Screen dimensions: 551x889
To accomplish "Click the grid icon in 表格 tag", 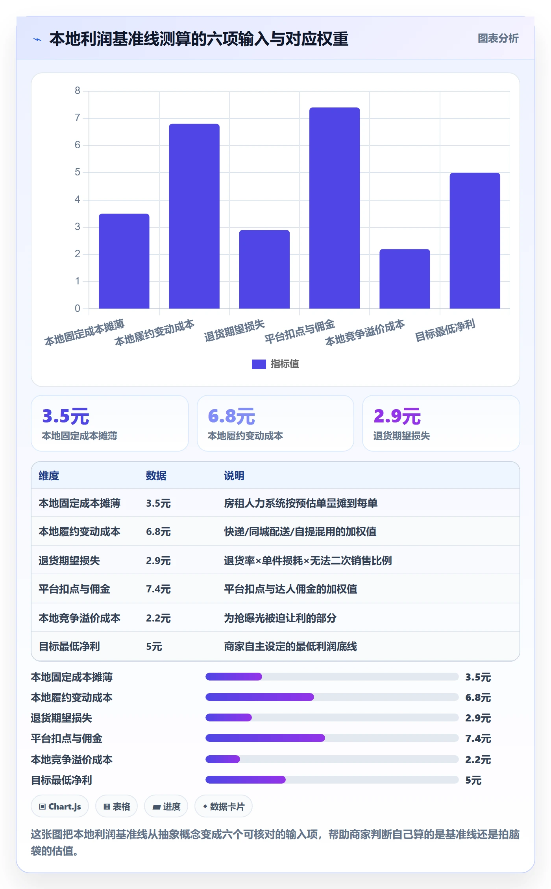I will (107, 807).
